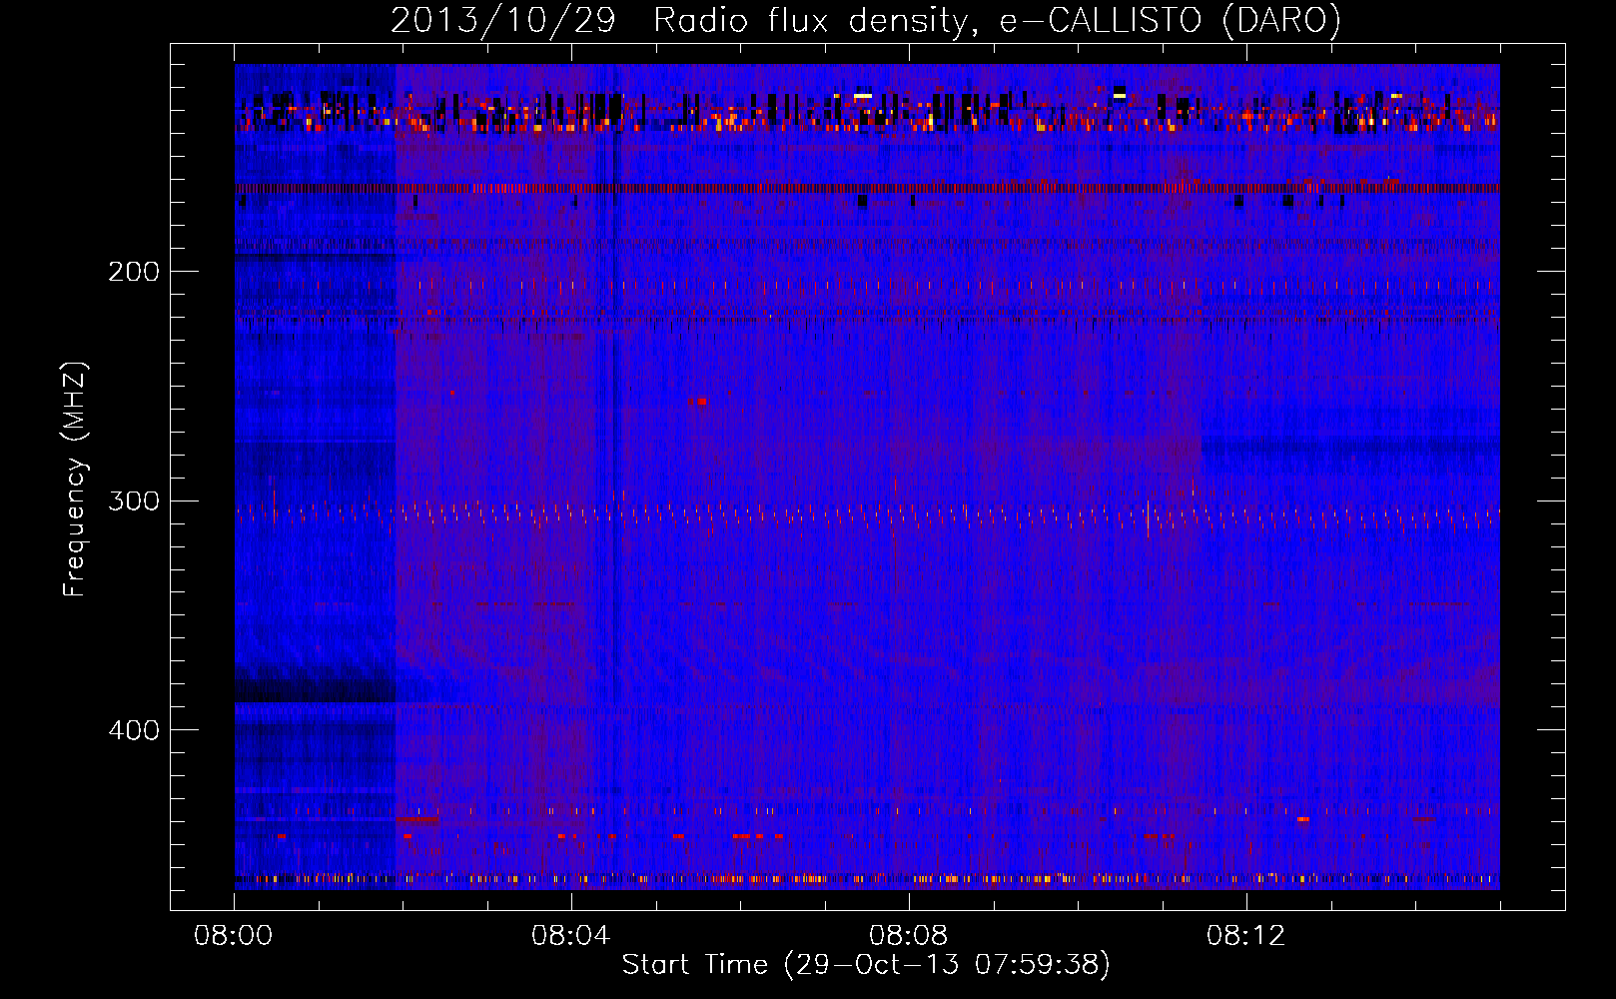Click the 08:04 time tick label
The width and height of the screenshot is (1616, 999).
571,936
